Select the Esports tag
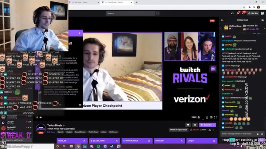 coord(60,132)
